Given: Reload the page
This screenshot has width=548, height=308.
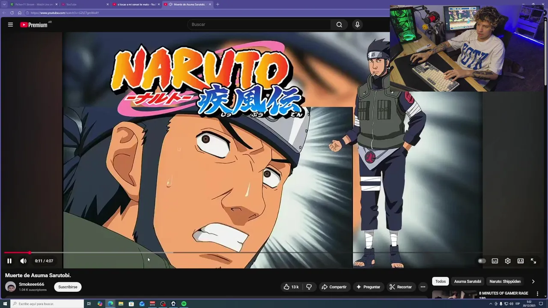Looking at the screenshot, I should 12,13.
